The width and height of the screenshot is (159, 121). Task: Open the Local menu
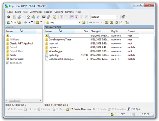point(10,12)
